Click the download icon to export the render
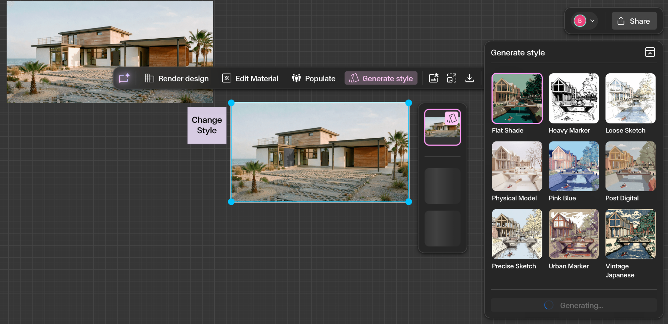This screenshot has height=324, width=668. pyautogui.click(x=470, y=78)
